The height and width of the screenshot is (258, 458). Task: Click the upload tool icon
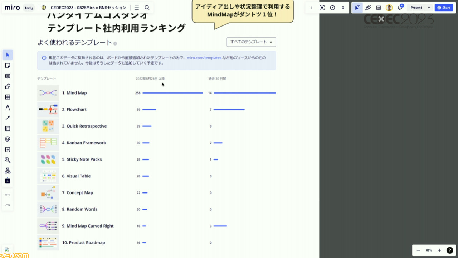click(x=8, y=150)
